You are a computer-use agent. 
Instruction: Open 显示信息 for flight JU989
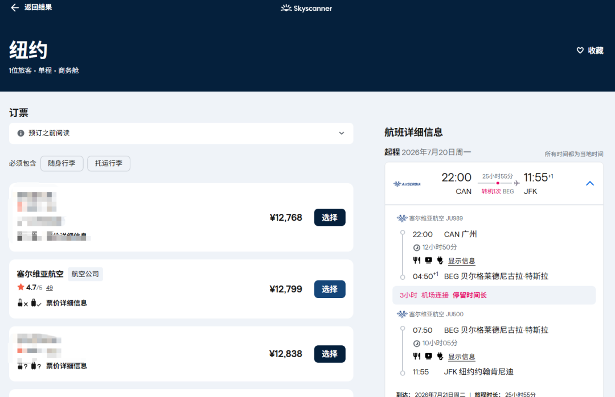461,261
